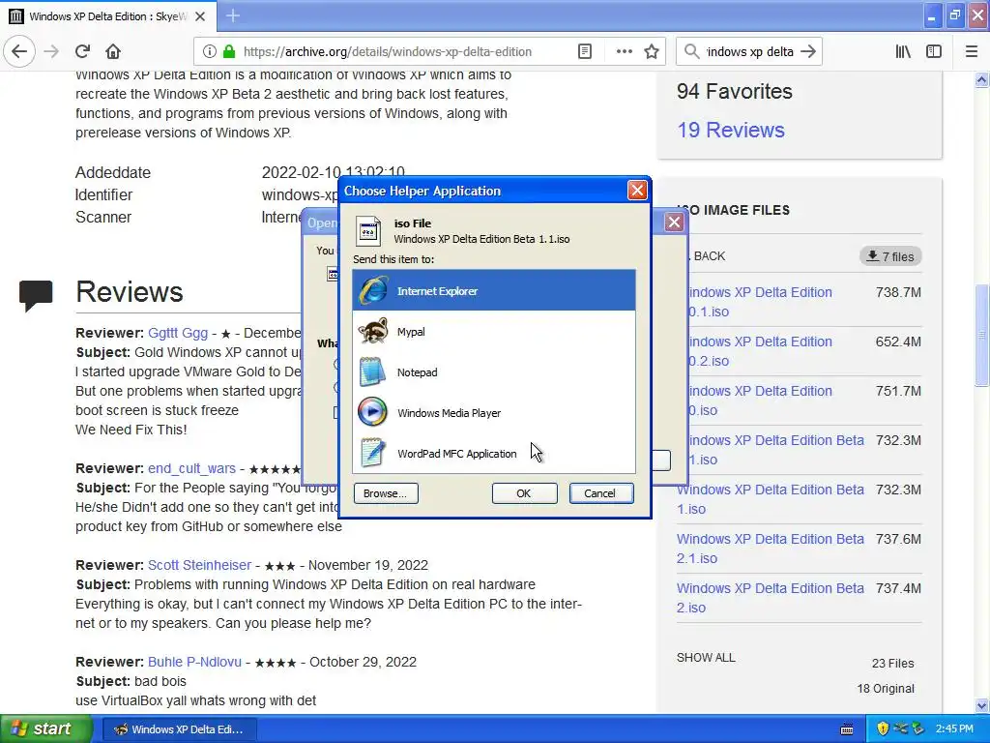Open the browser home page icon
Viewport: 990px width, 743px height.
point(112,51)
